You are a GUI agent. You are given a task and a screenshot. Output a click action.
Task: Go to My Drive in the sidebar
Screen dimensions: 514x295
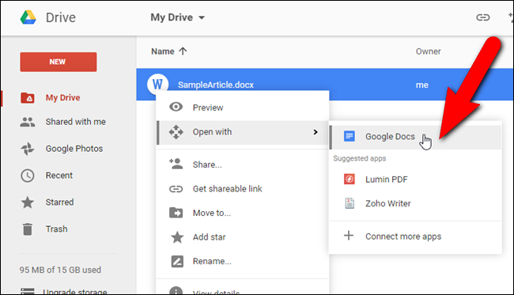[x=62, y=98]
